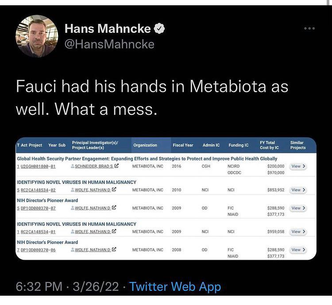
Task: Open external link icon beside SCHNEIDER, BRAD S
Action: [116, 166]
